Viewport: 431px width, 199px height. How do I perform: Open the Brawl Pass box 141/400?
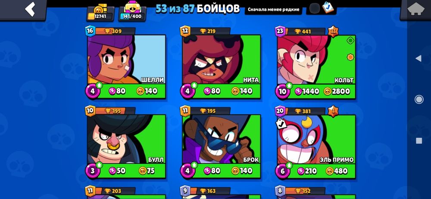[132, 12]
